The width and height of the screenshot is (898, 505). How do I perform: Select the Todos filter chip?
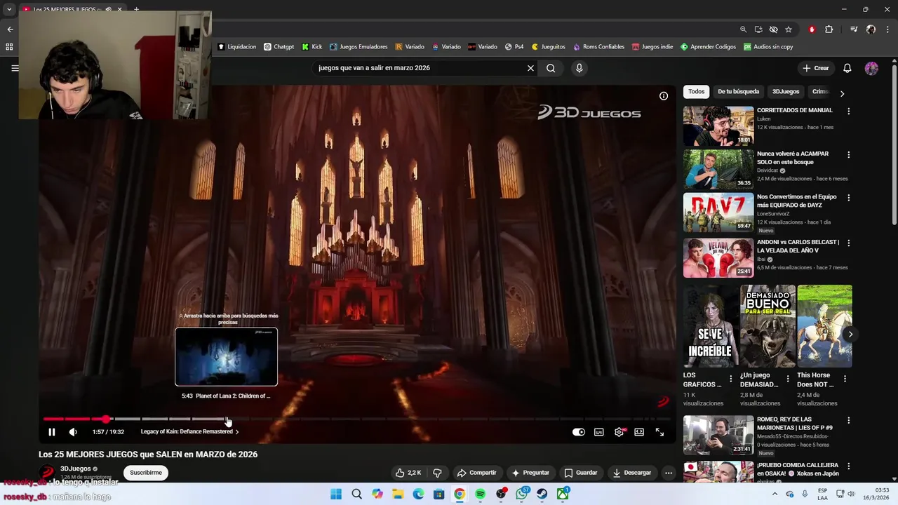[x=696, y=92]
